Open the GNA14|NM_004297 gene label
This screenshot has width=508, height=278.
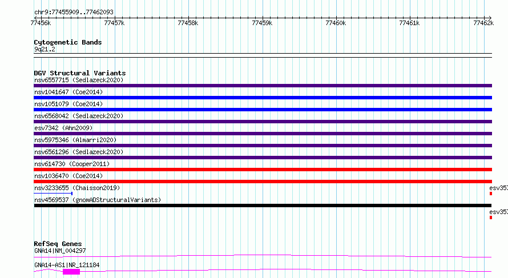coord(60,251)
